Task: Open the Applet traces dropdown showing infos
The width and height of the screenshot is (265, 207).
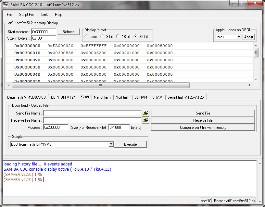Action: tap(238, 37)
